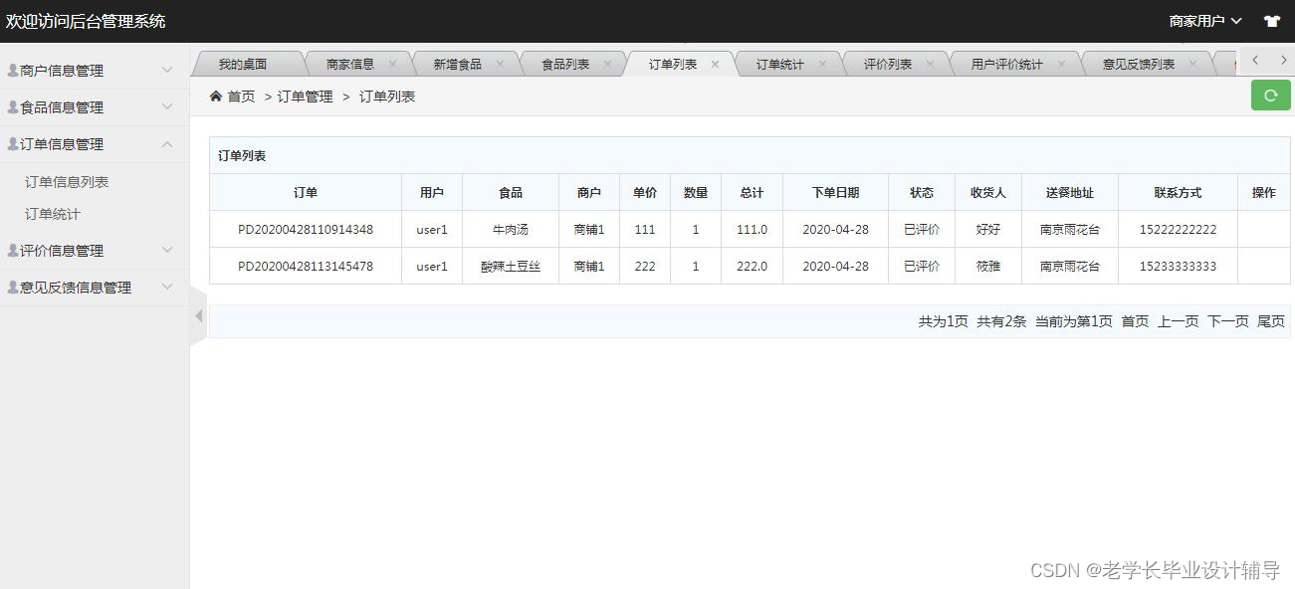The width and height of the screenshot is (1295, 589).
Task: Close the 评价列表 tab
Action: pyautogui.click(x=931, y=62)
